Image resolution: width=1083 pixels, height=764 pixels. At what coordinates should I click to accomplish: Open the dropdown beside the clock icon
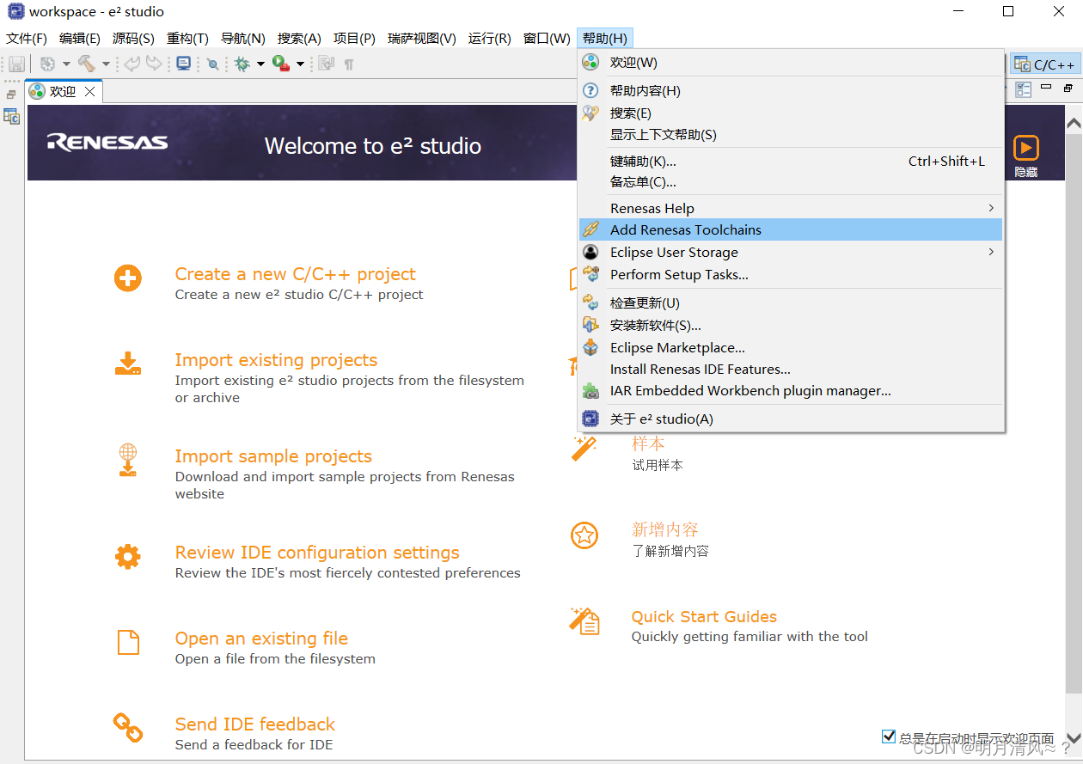[66, 64]
